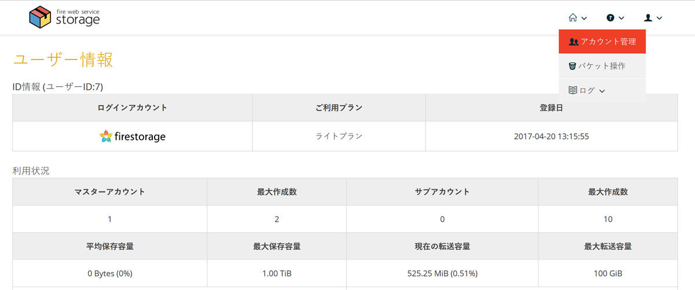The image size is (695, 290).
Task: Click the ログインアカウント column header
Action: point(133,108)
